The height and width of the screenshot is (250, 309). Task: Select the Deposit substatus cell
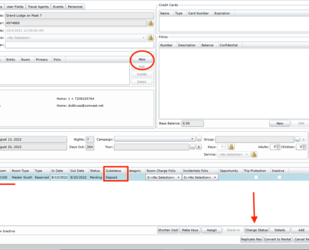point(115,177)
